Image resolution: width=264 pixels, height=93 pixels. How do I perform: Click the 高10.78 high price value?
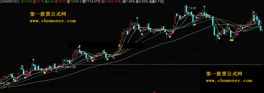click(x=38, y=2)
